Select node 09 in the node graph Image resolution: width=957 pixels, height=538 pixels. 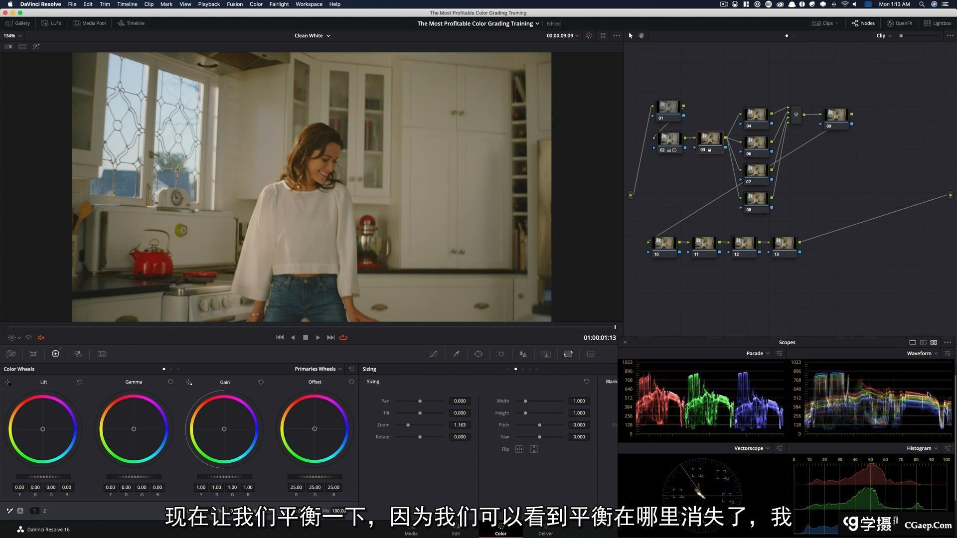836,116
